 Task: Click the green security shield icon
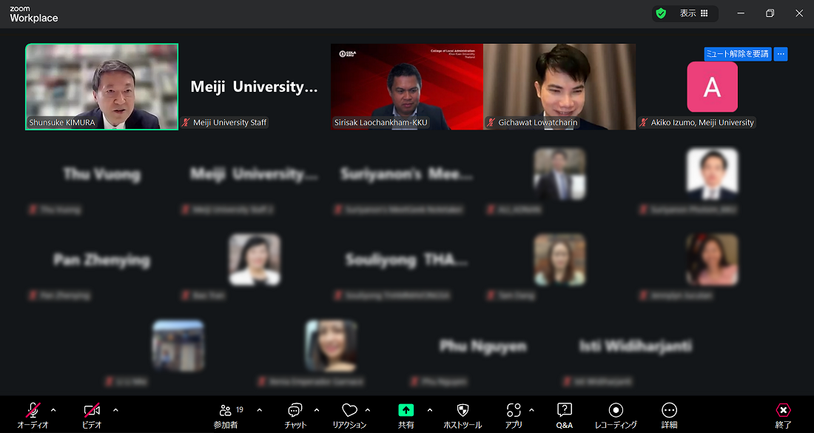pyautogui.click(x=661, y=13)
